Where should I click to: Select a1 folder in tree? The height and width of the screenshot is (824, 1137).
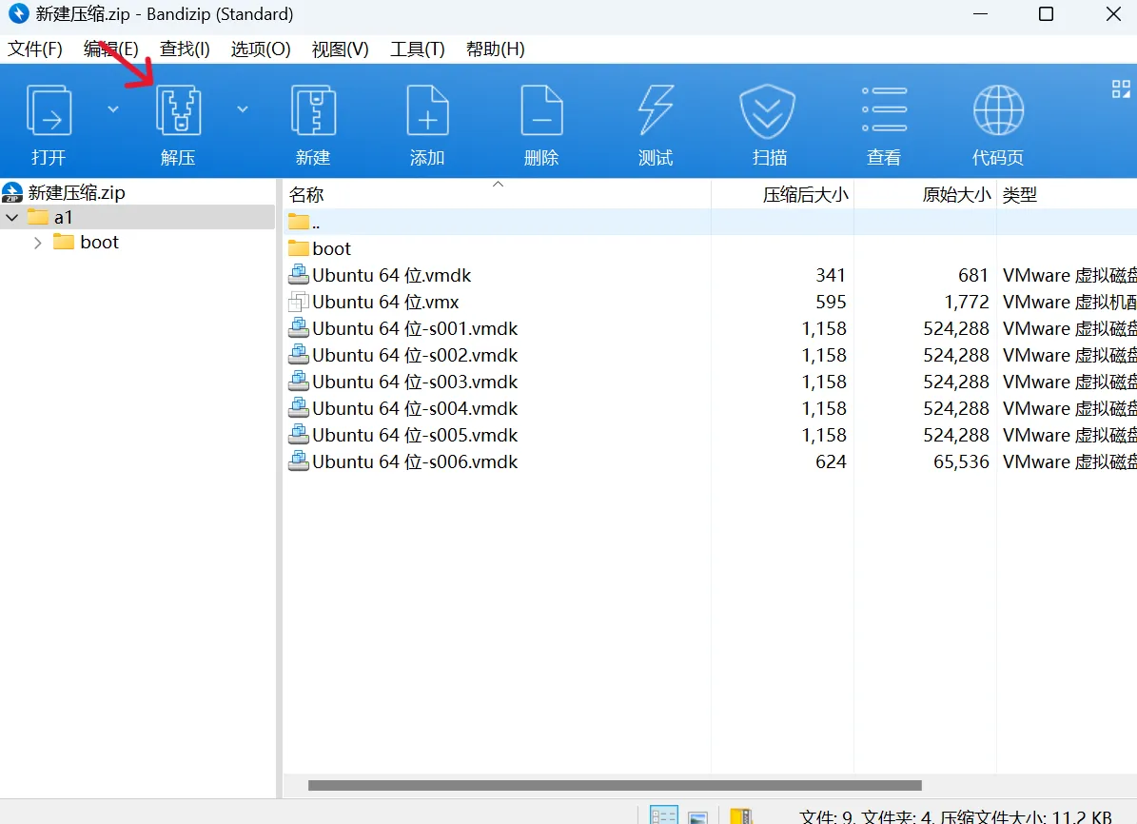click(63, 218)
